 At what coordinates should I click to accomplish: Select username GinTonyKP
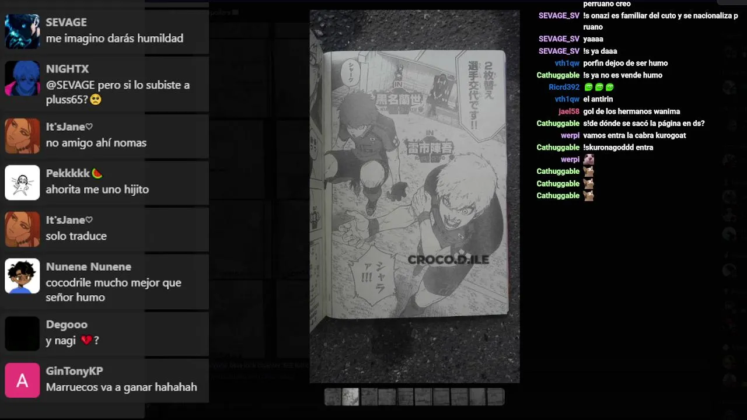75,371
